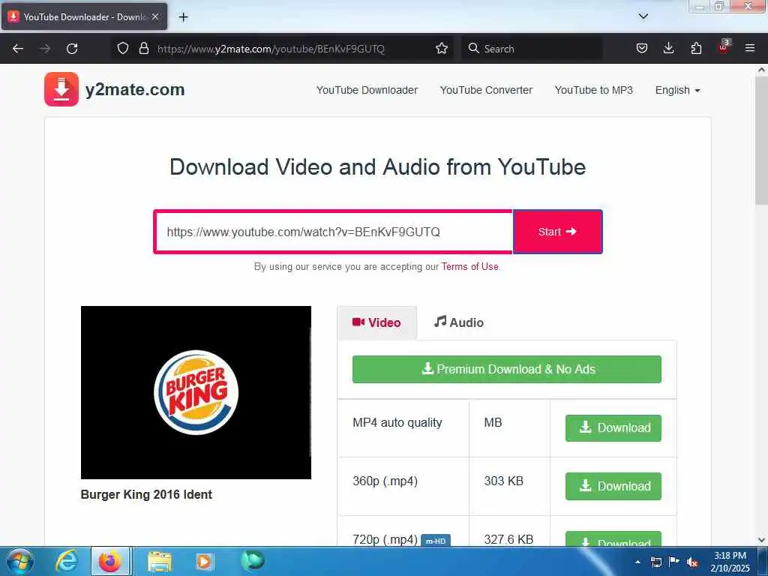The width and height of the screenshot is (768, 576).
Task: Open the uBlock extension badge icon
Action: (x=724, y=47)
